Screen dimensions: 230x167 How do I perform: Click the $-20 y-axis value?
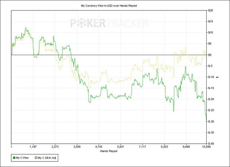[211, 99]
